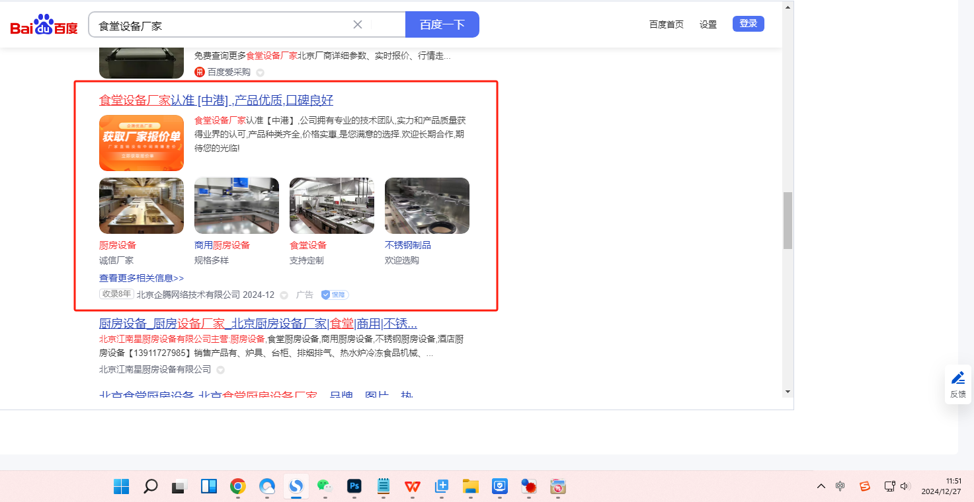974x502 pixels.
Task: Switch to Sogou browser on the taskbar
Action: [296, 487]
